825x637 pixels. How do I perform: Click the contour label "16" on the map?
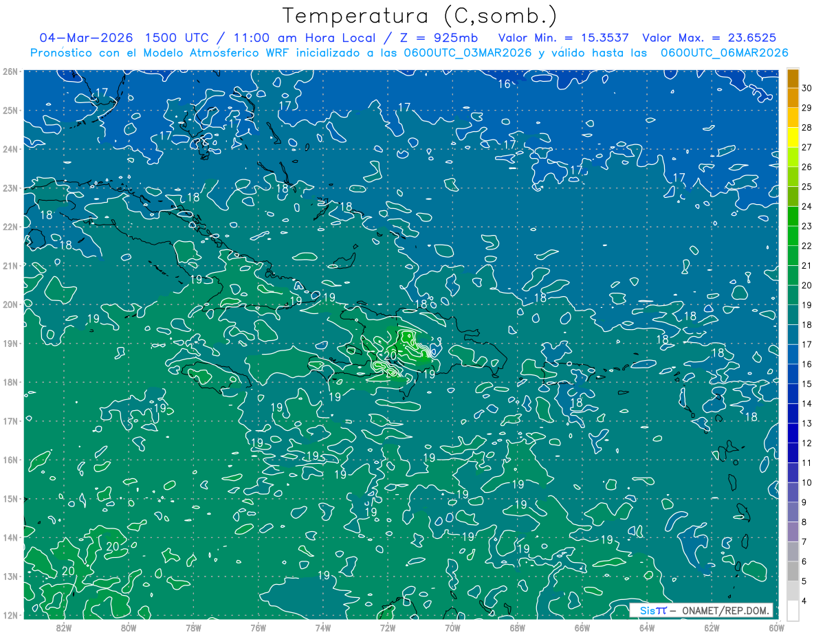505,84
